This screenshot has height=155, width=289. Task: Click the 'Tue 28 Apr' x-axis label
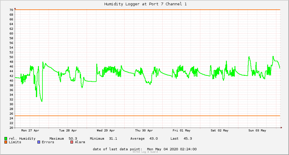coord(68,131)
